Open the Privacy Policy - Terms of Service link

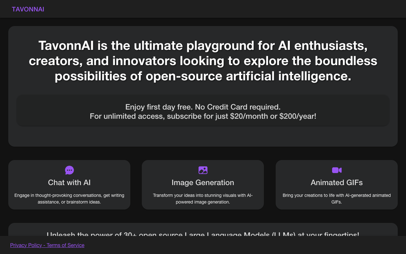coord(47,245)
